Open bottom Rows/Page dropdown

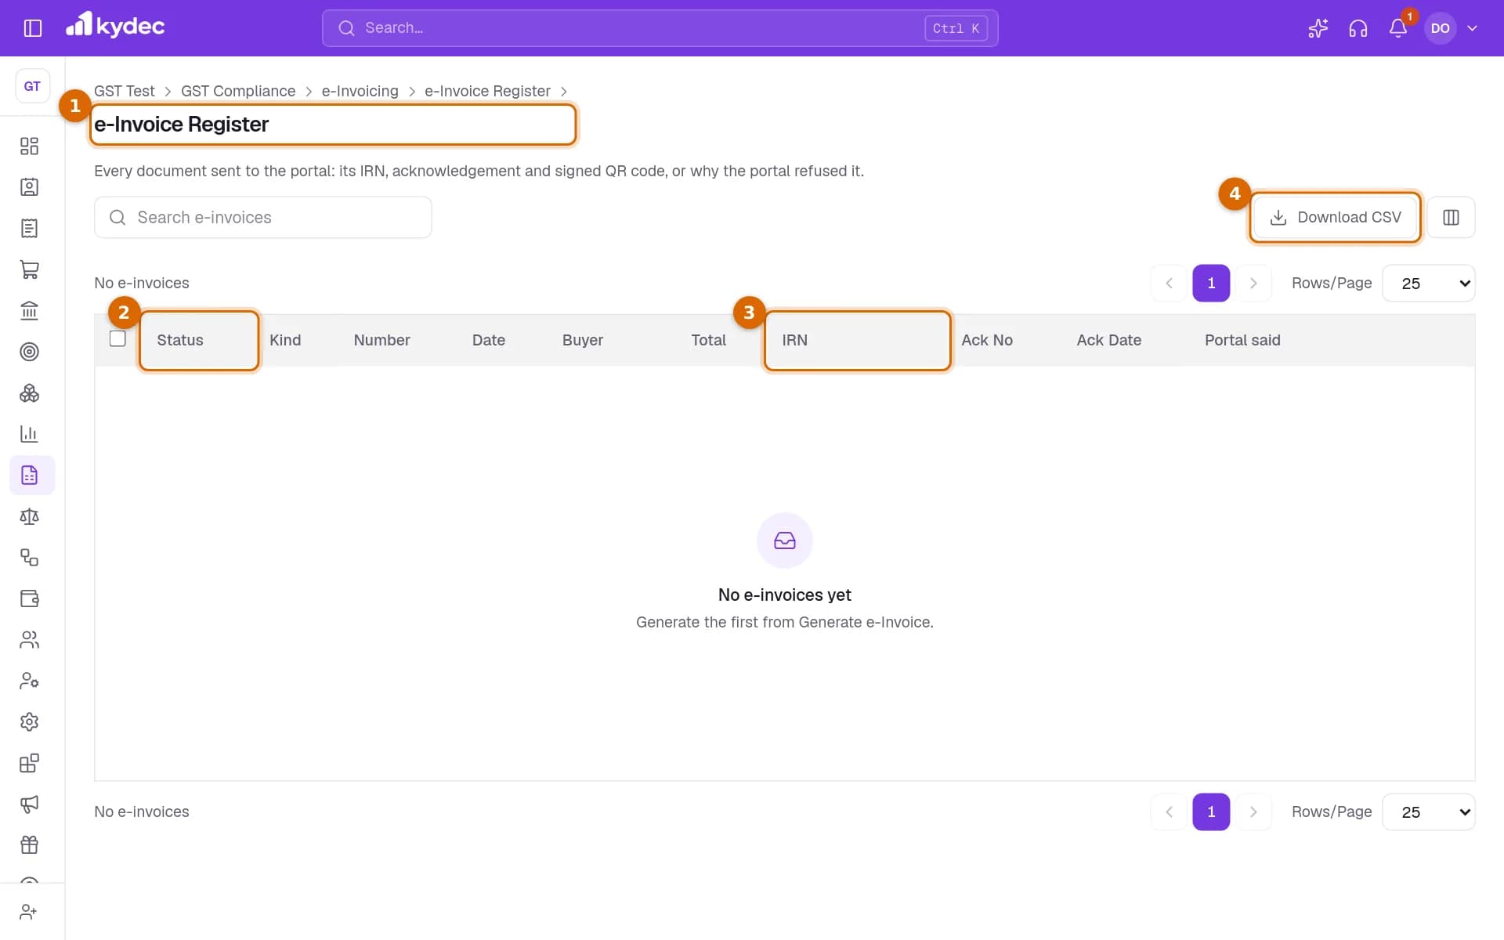click(1428, 812)
